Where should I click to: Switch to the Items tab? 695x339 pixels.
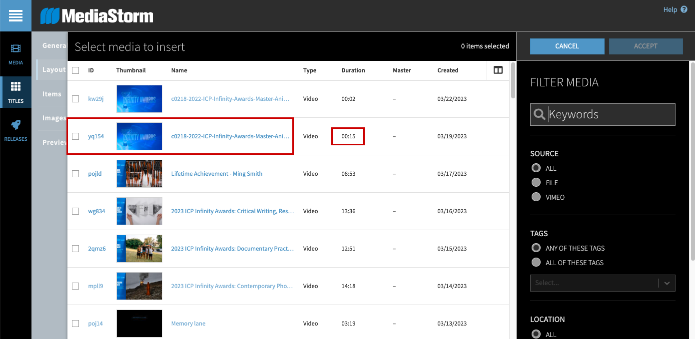[52, 94]
